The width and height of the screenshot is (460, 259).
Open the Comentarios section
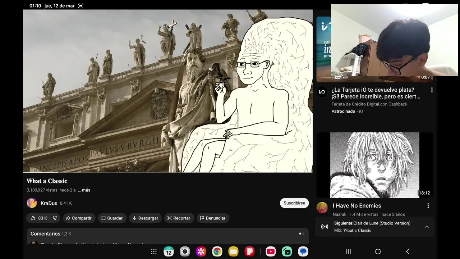click(x=167, y=235)
